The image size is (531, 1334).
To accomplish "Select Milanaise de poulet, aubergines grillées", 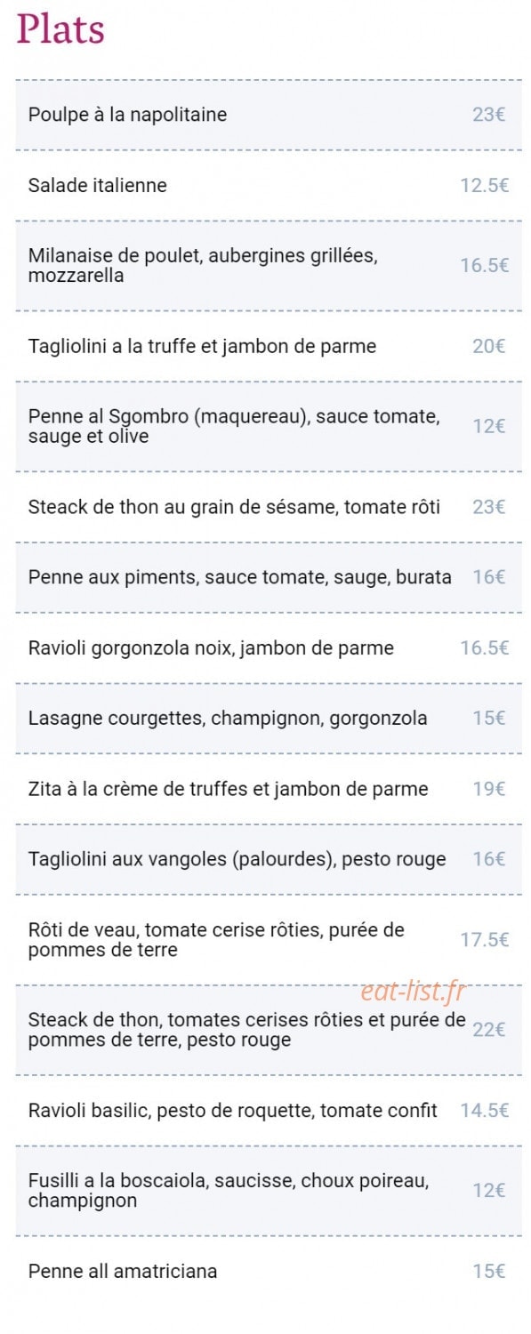I will coord(269,266).
